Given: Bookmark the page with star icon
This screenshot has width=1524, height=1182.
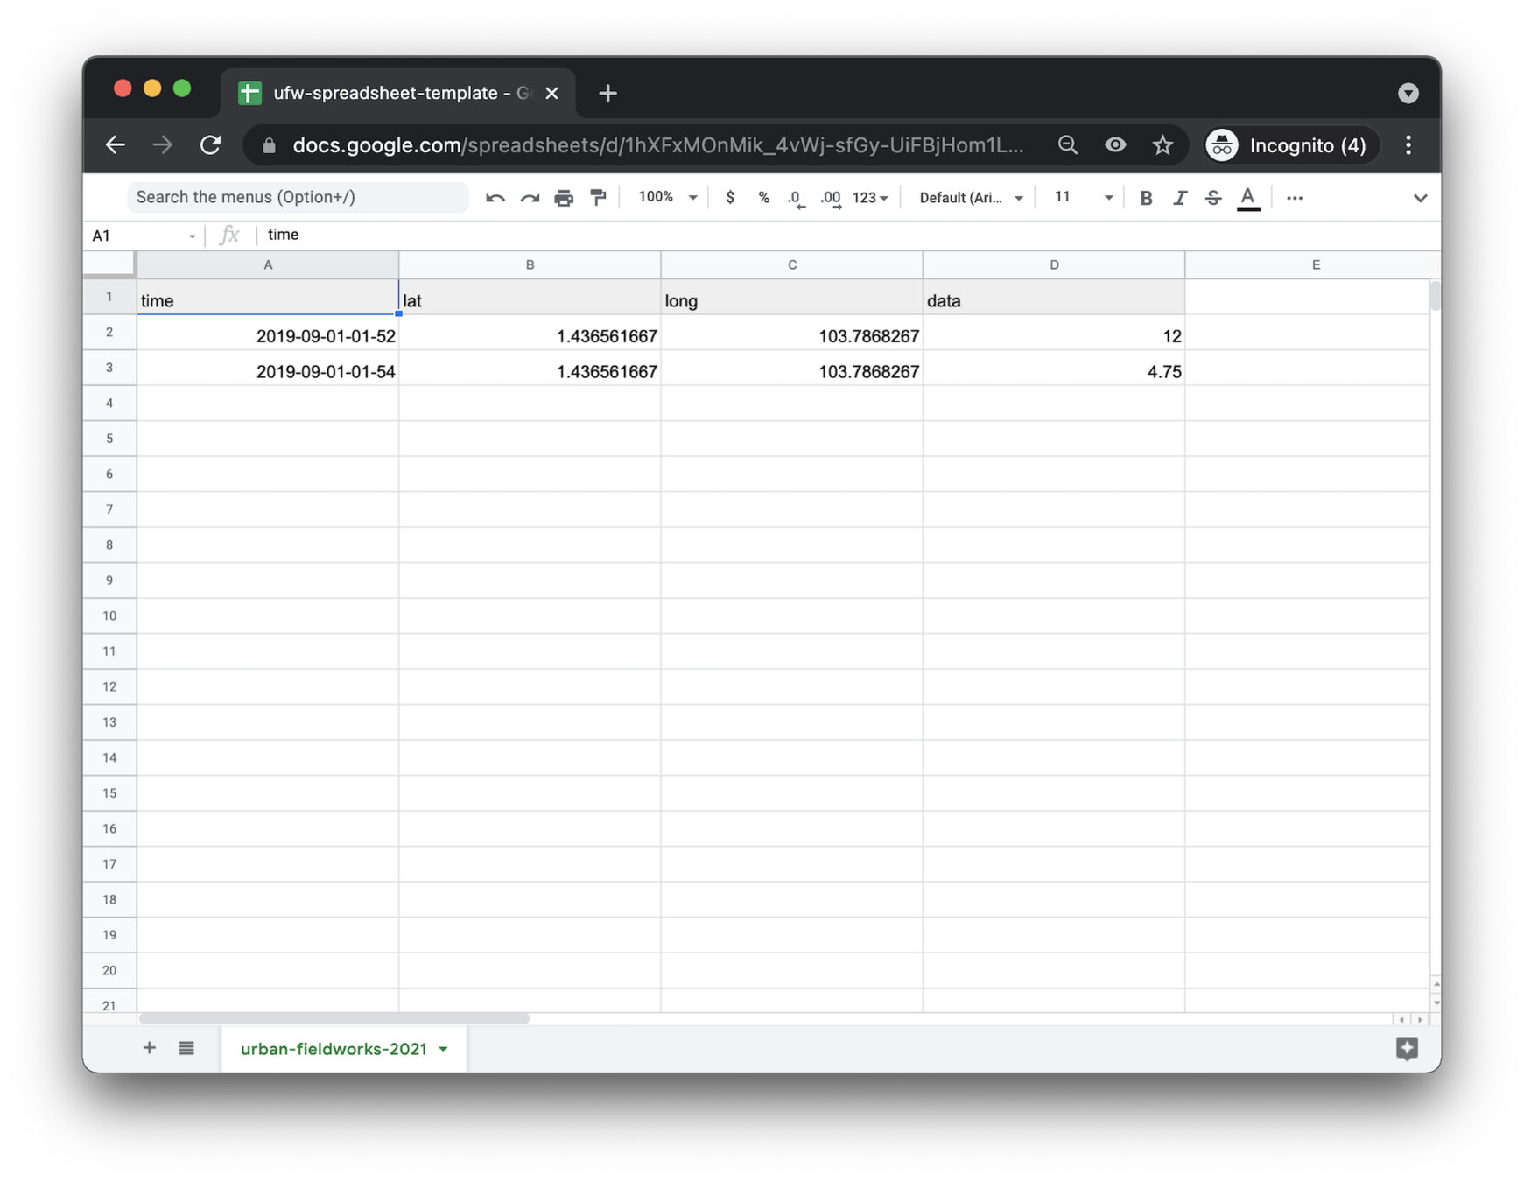Looking at the screenshot, I should coord(1162,145).
